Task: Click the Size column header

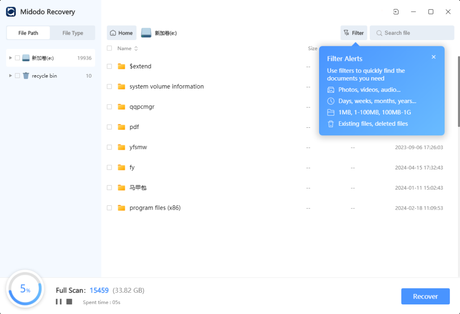Action: point(312,48)
